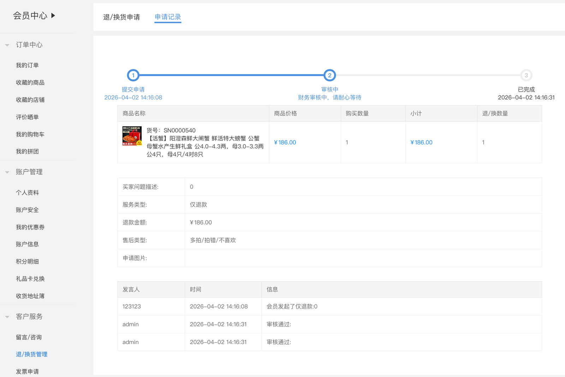Navigate to 收货地址簿

30,296
